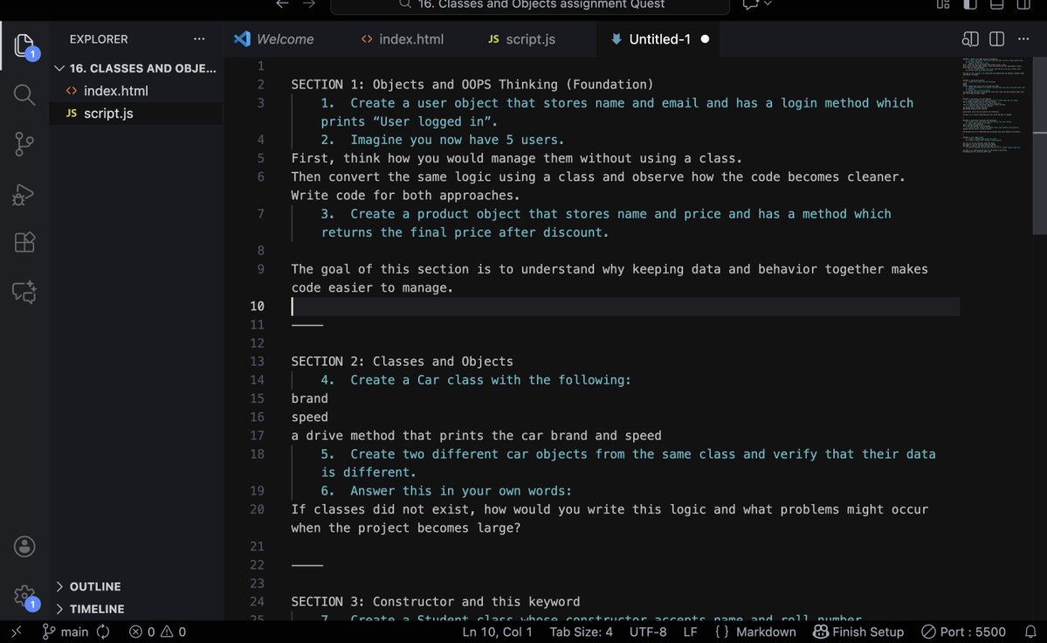Go back with the left arrow
Screen dimensions: 1047x643
click(x=282, y=4)
